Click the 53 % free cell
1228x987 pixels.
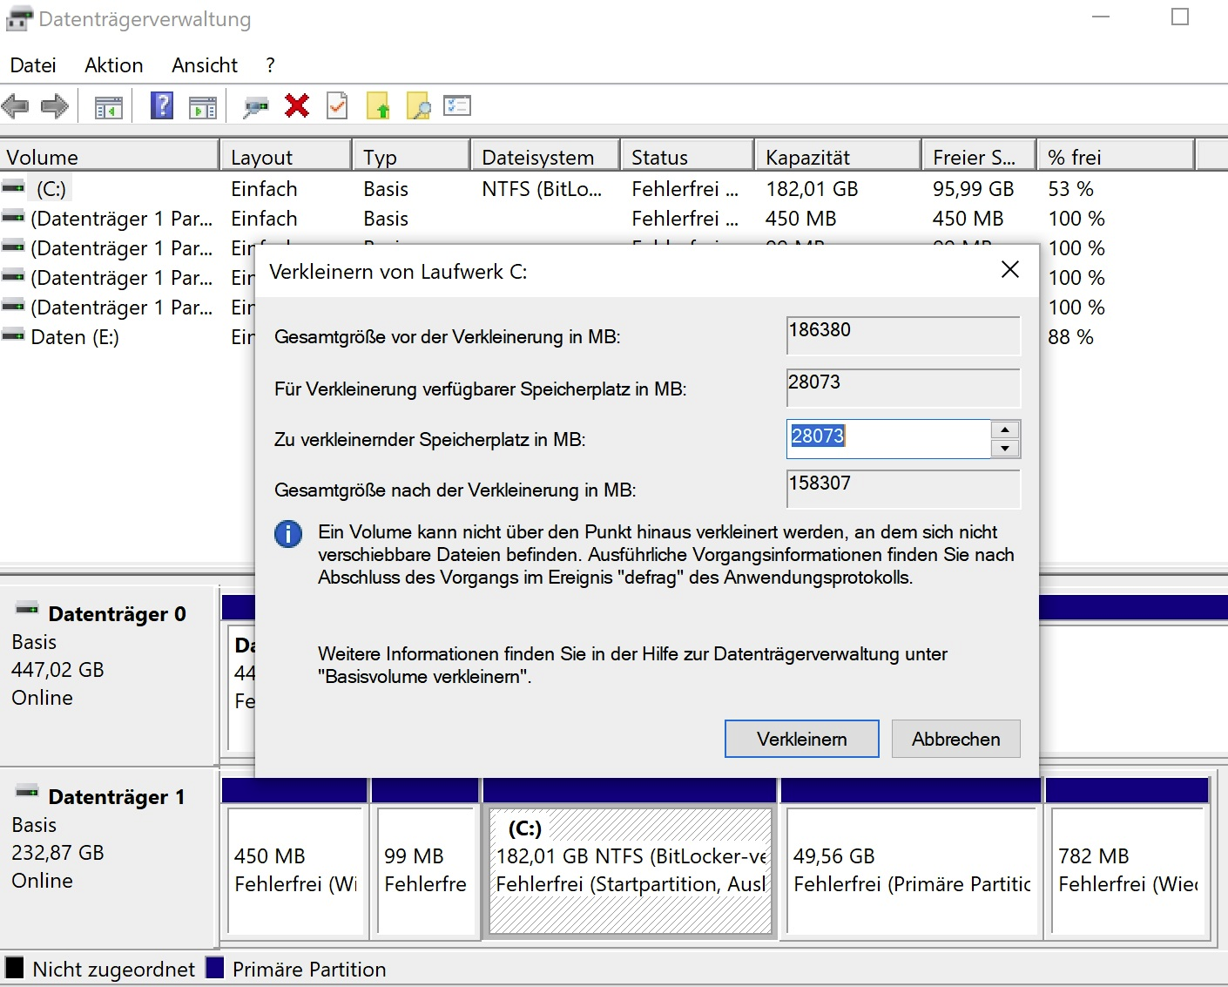pyautogui.click(x=1070, y=189)
